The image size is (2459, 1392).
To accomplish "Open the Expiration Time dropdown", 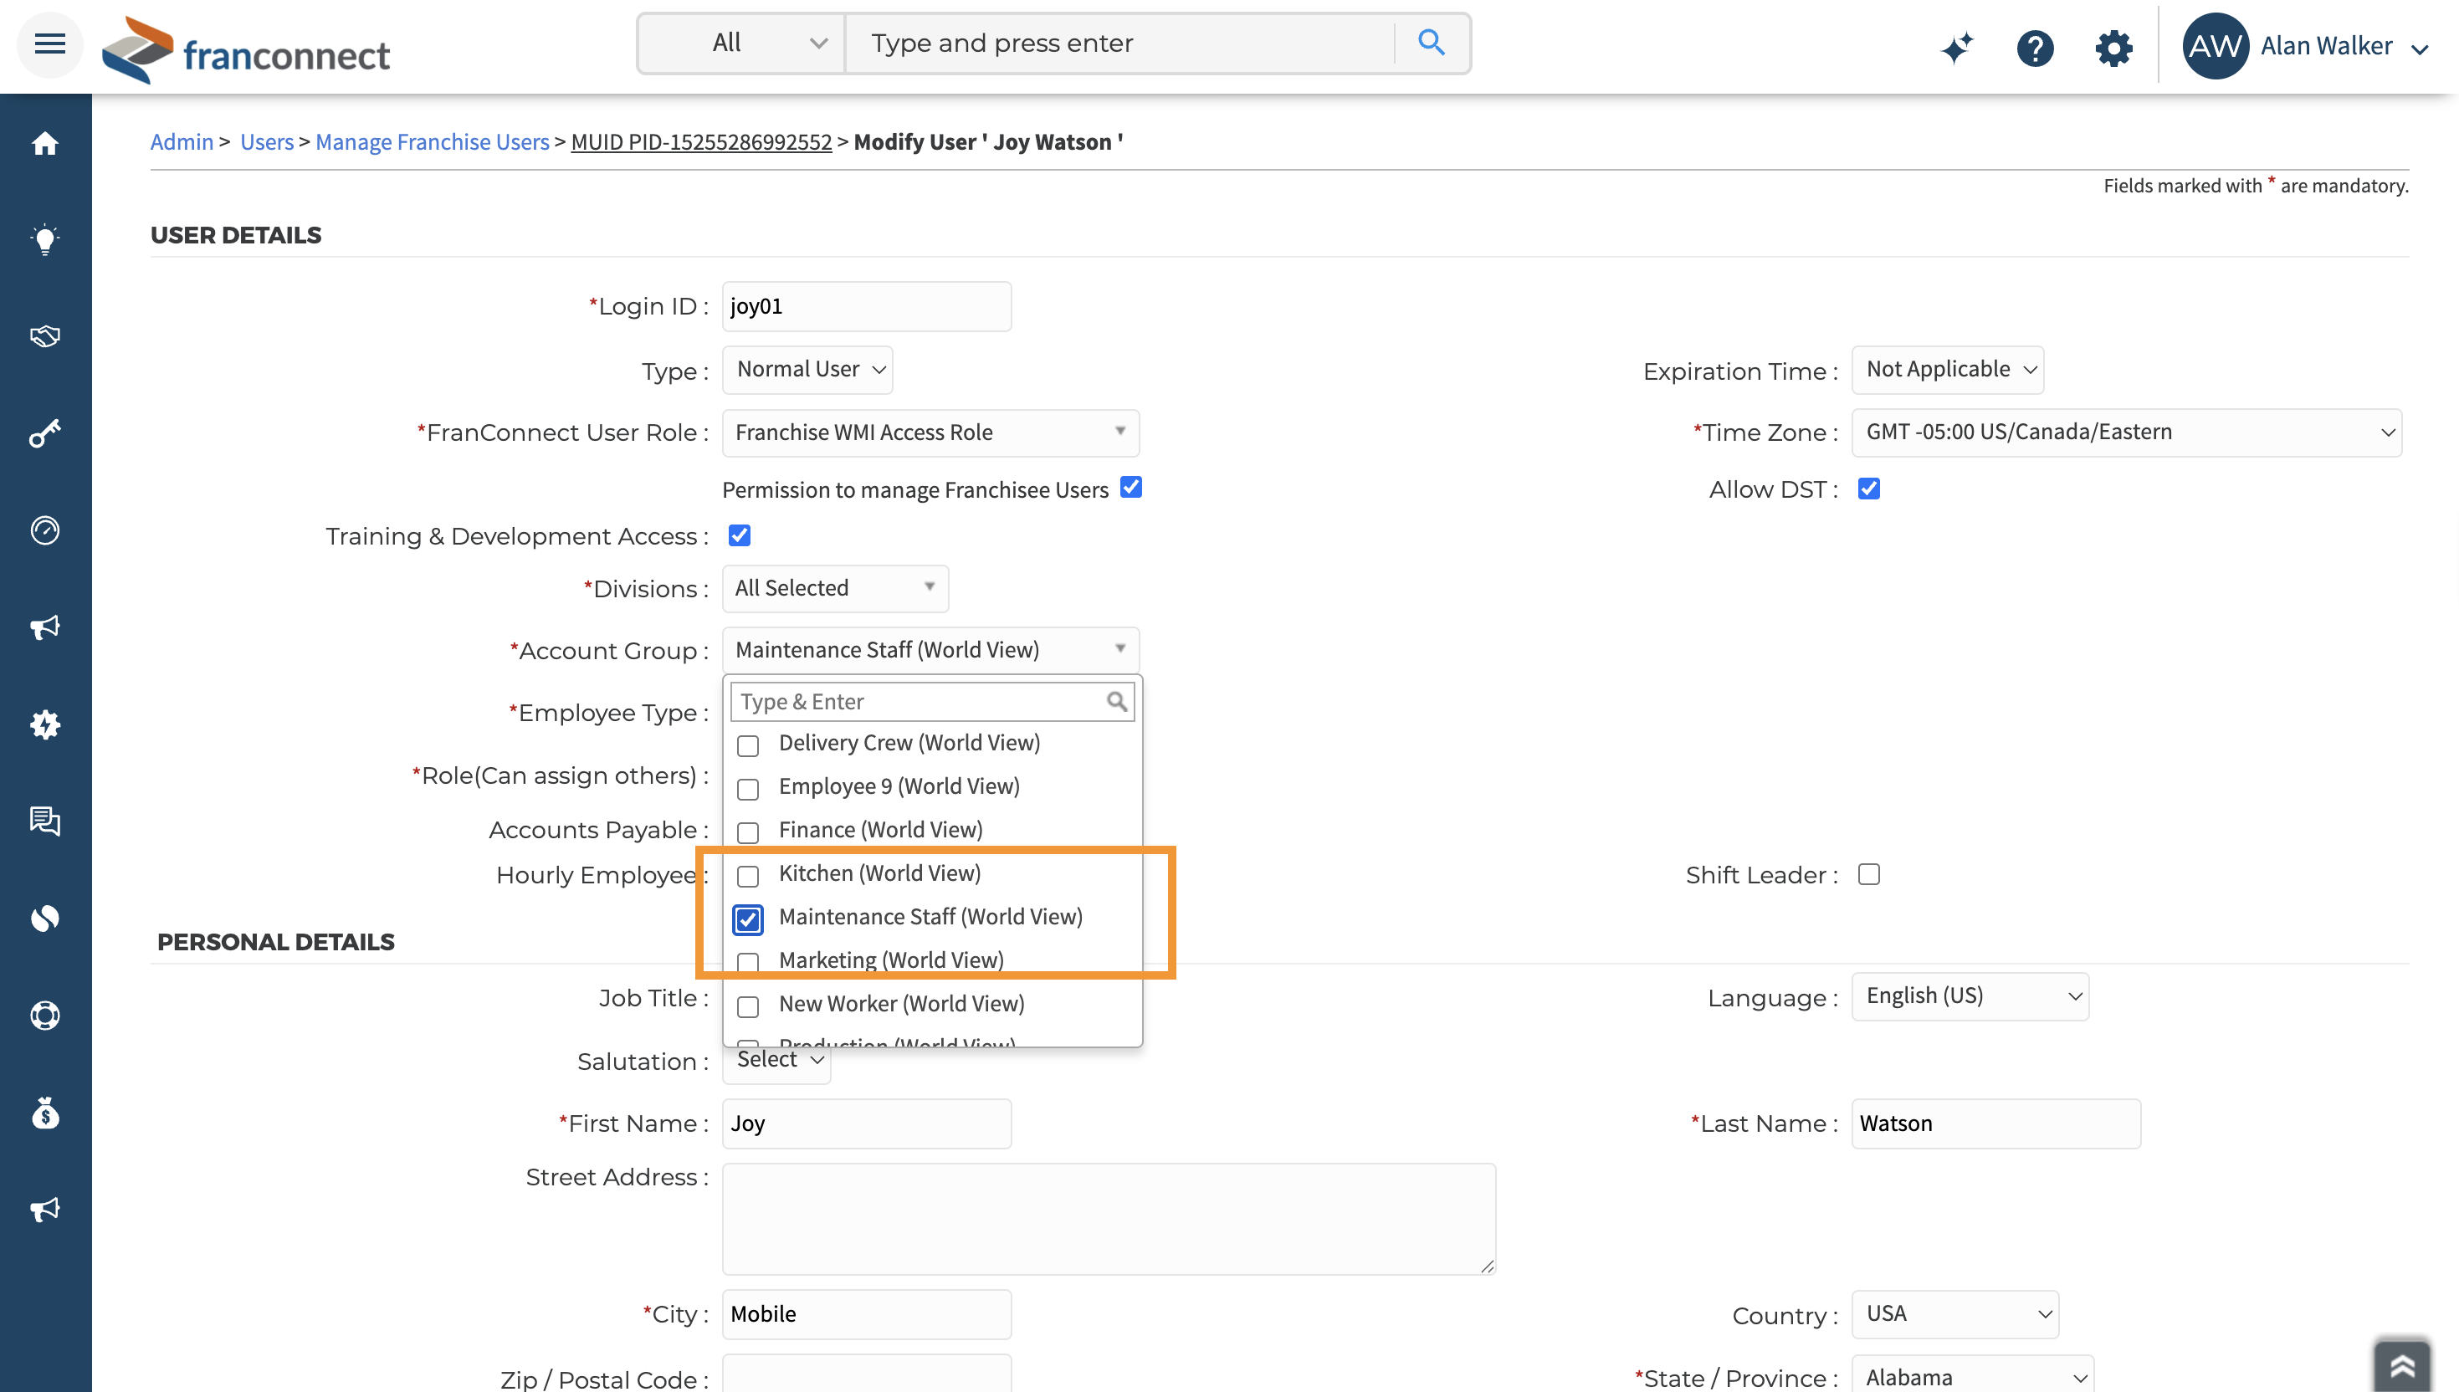I will click(1947, 370).
